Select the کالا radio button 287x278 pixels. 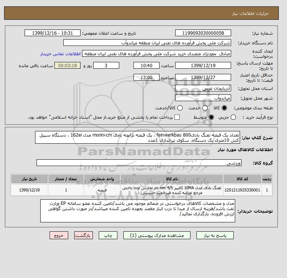(x=224, y=108)
